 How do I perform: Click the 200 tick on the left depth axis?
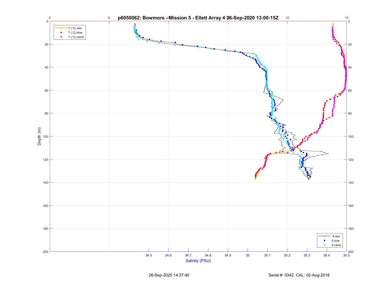pyautogui.click(x=45, y=252)
